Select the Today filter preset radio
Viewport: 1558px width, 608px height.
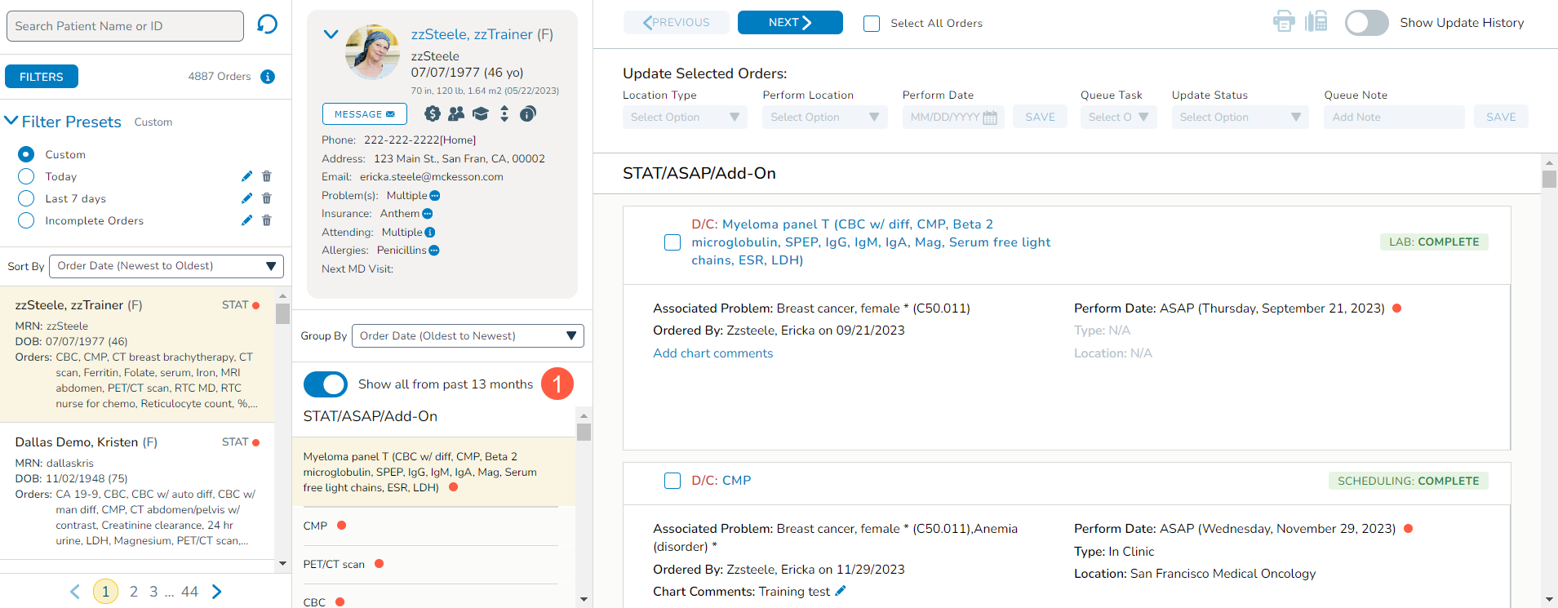pyautogui.click(x=26, y=176)
